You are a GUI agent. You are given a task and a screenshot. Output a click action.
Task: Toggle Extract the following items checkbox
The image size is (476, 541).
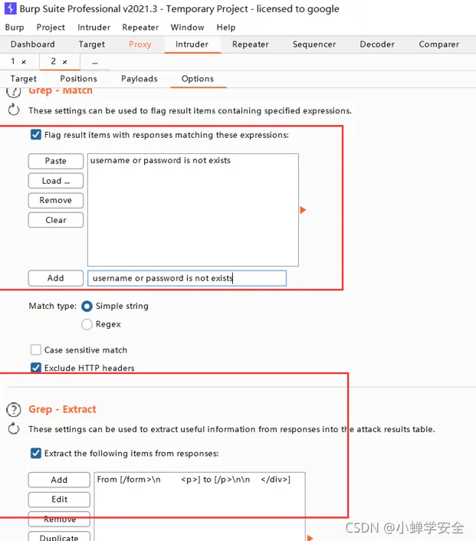pos(36,453)
